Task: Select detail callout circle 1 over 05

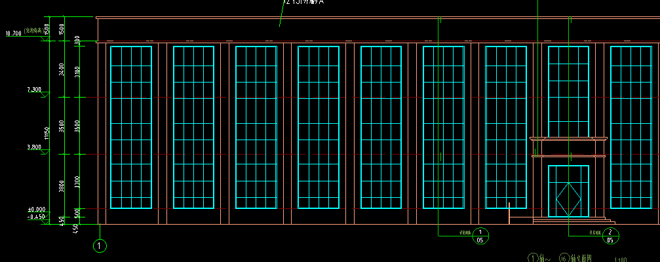Action: point(480,236)
